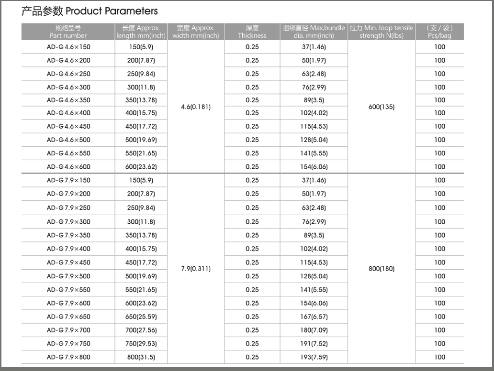Click part number AD-G 7.9×350
The image size is (494, 371).
click(x=68, y=235)
